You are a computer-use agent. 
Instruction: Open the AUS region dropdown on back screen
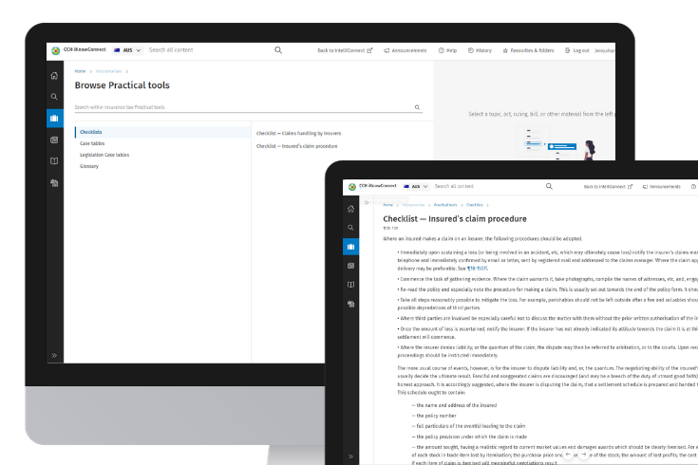[125, 50]
